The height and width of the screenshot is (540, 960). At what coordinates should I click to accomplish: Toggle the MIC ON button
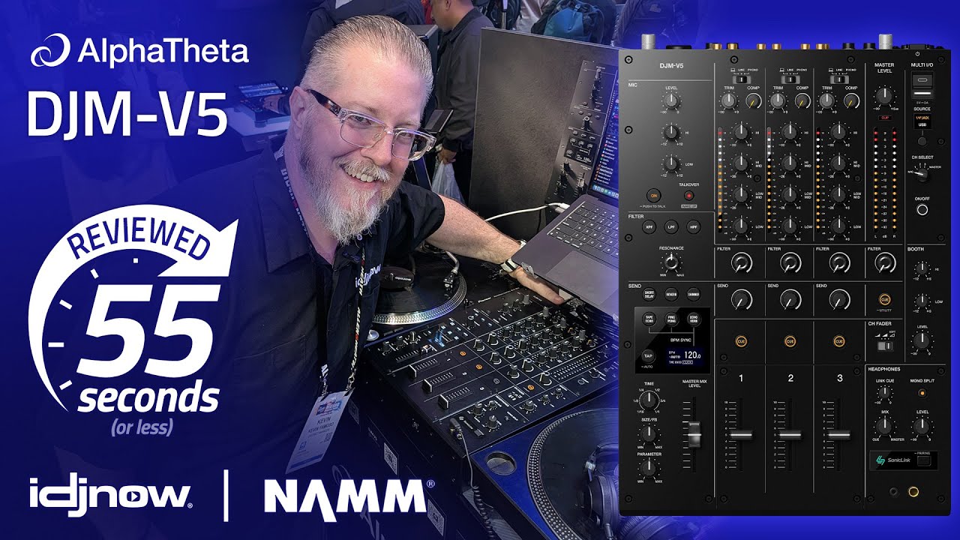pyautogui.click(x=653, y=195)
